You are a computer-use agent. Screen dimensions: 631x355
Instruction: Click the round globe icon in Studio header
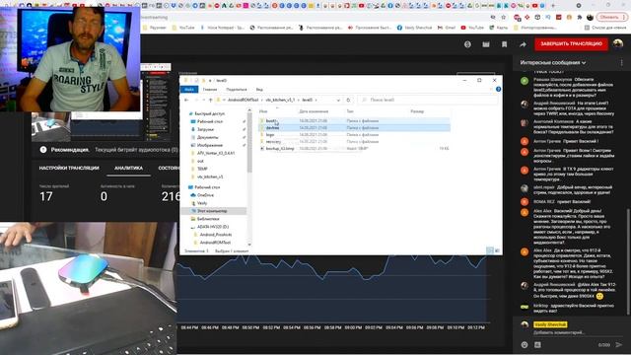pos(467,44)
